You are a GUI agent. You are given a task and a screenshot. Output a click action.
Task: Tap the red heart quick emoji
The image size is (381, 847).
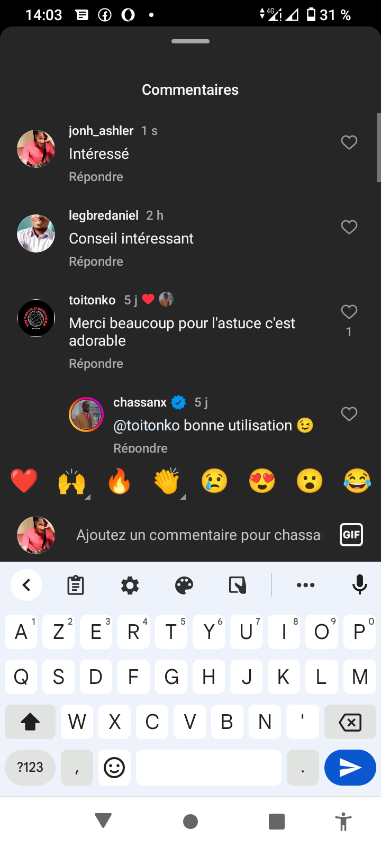point(24,481)
